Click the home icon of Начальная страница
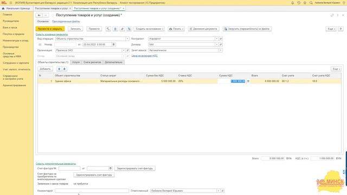This screenshot has width=347, height=195. click(x=3, y=9)
